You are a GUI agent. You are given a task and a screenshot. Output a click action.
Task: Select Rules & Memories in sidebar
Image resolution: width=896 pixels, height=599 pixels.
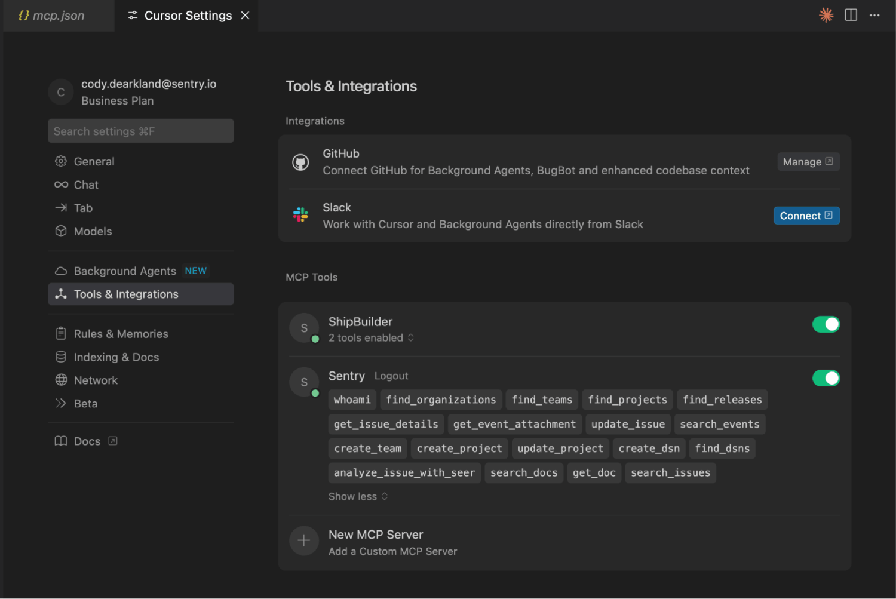tap(121, 333)
